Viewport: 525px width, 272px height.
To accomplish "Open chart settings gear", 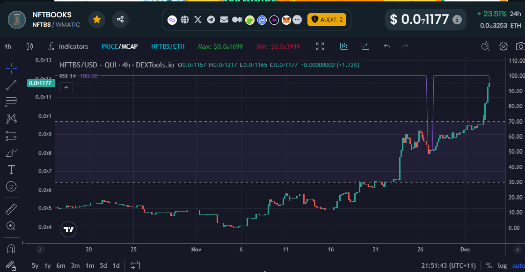I will 503,46.
